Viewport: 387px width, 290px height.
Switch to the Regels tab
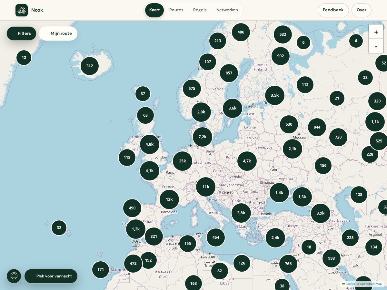click(x=200, y=10)
